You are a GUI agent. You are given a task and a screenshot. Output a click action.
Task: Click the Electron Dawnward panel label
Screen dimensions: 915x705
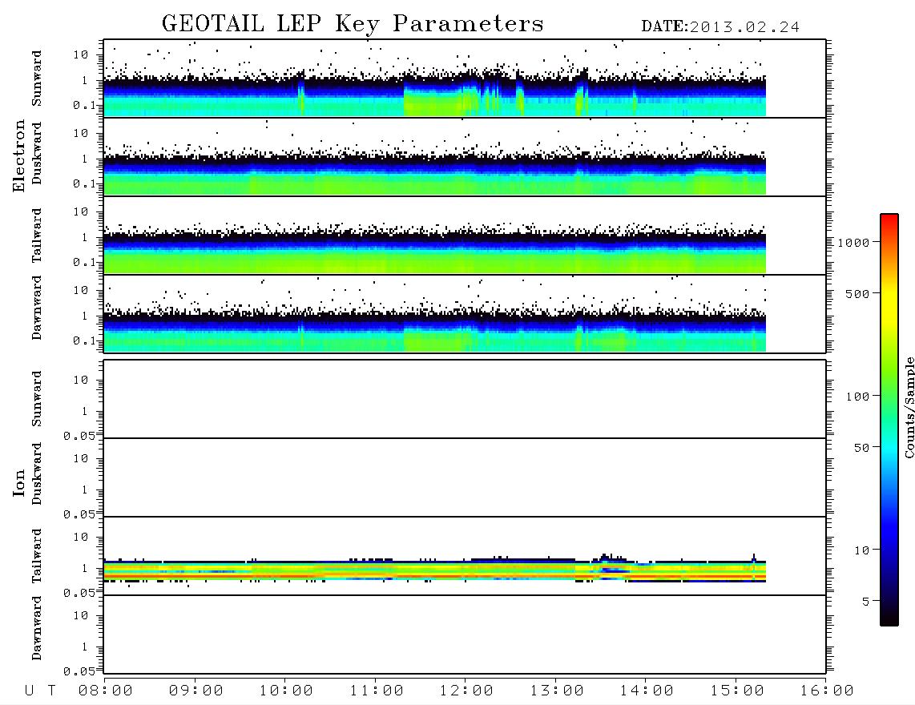(x=37, y=308)
